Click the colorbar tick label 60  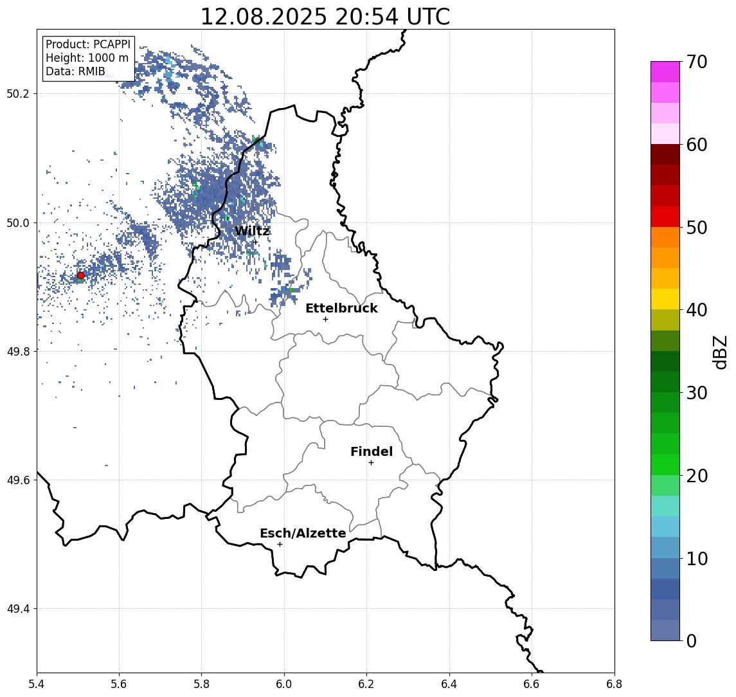(x=697, y=145)
